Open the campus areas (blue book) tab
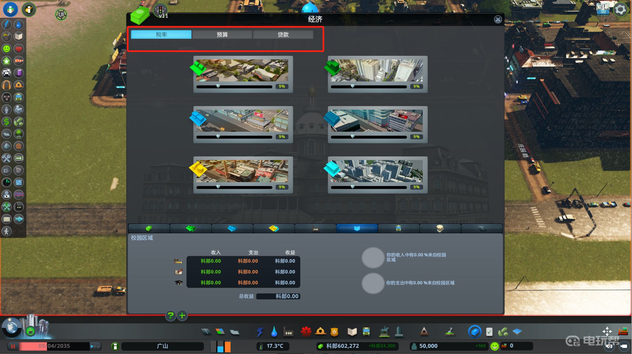Screen dimensions: 632x354 [357, 228]
